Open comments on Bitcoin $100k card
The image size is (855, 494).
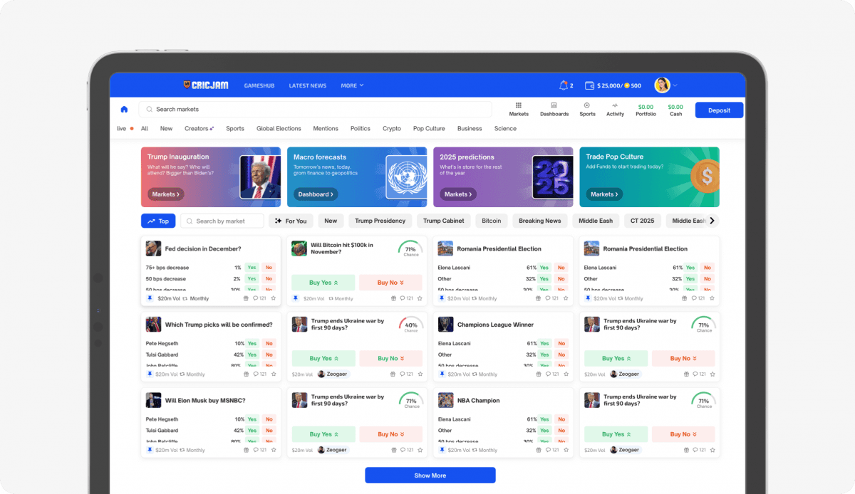coord(406,298)
